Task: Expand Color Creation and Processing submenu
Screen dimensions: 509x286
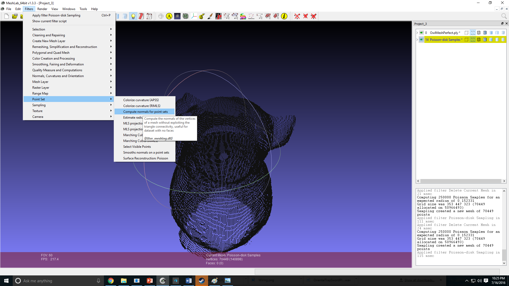Action: pyautogui.click(x=69, y=59)
